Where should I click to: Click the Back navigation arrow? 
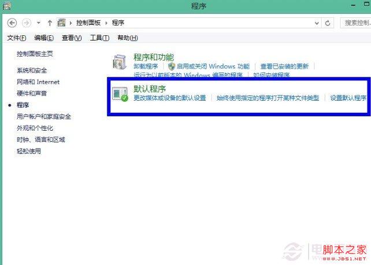tap(12, 23)
